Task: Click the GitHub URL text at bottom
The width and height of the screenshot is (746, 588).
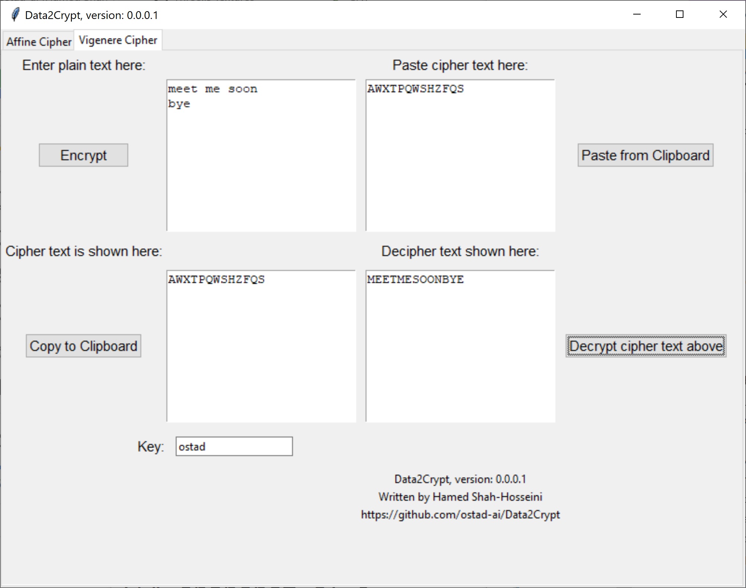Action: click(x=460, y=515)
